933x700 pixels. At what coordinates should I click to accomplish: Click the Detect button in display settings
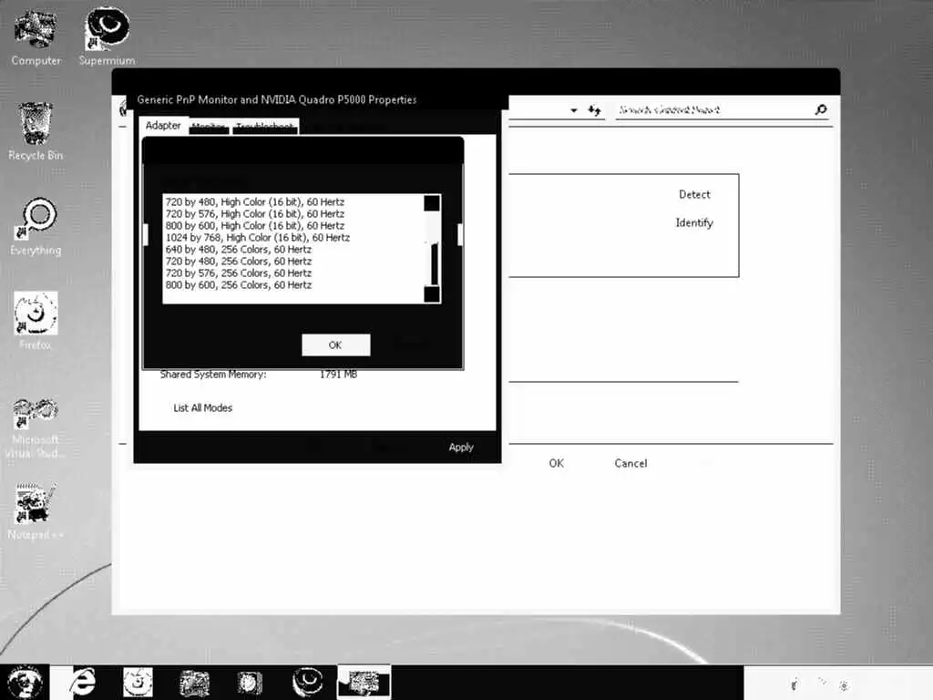coord(694,195)
